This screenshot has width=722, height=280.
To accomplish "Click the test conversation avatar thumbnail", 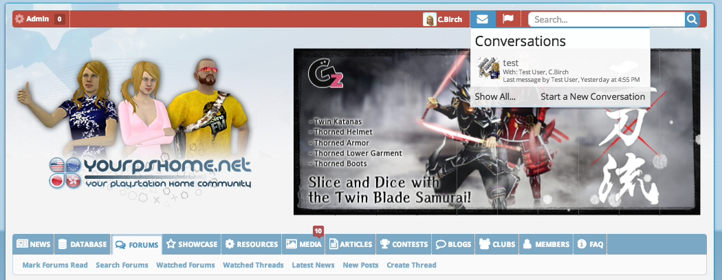I will [489, 68].
